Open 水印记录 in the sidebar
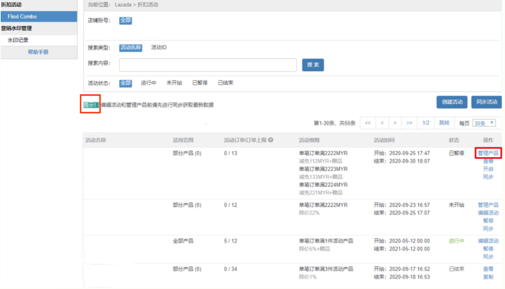This screenshot has height=289, width=505. 18,40
